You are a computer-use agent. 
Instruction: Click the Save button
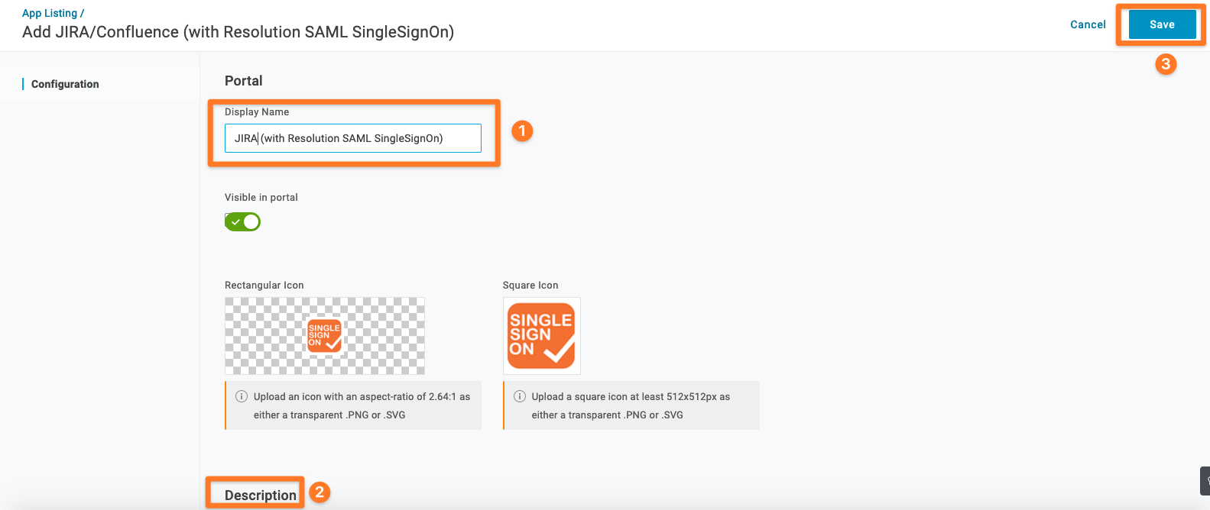[x=1162, y=24]
